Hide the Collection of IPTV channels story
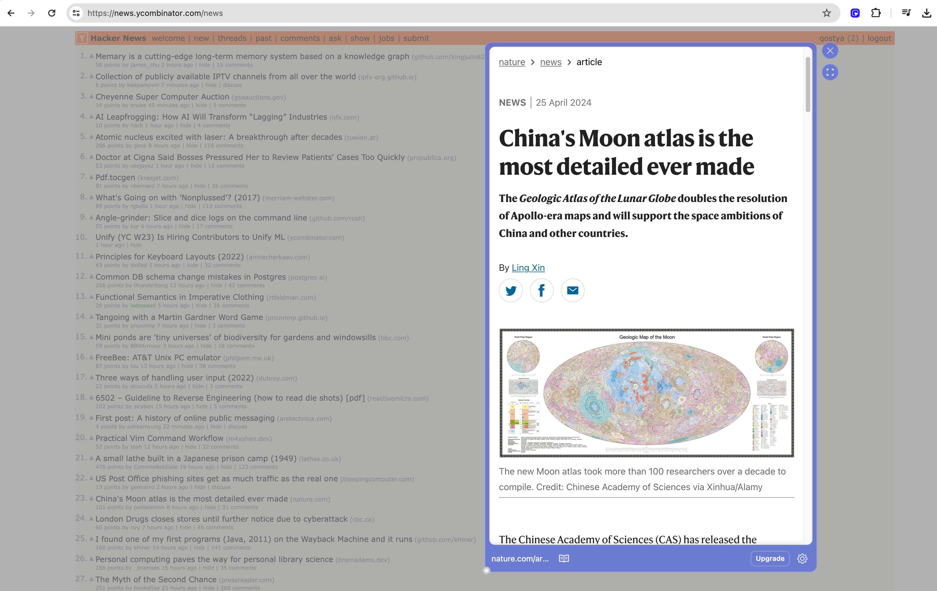937x591 pixels. tap(211, 85)
